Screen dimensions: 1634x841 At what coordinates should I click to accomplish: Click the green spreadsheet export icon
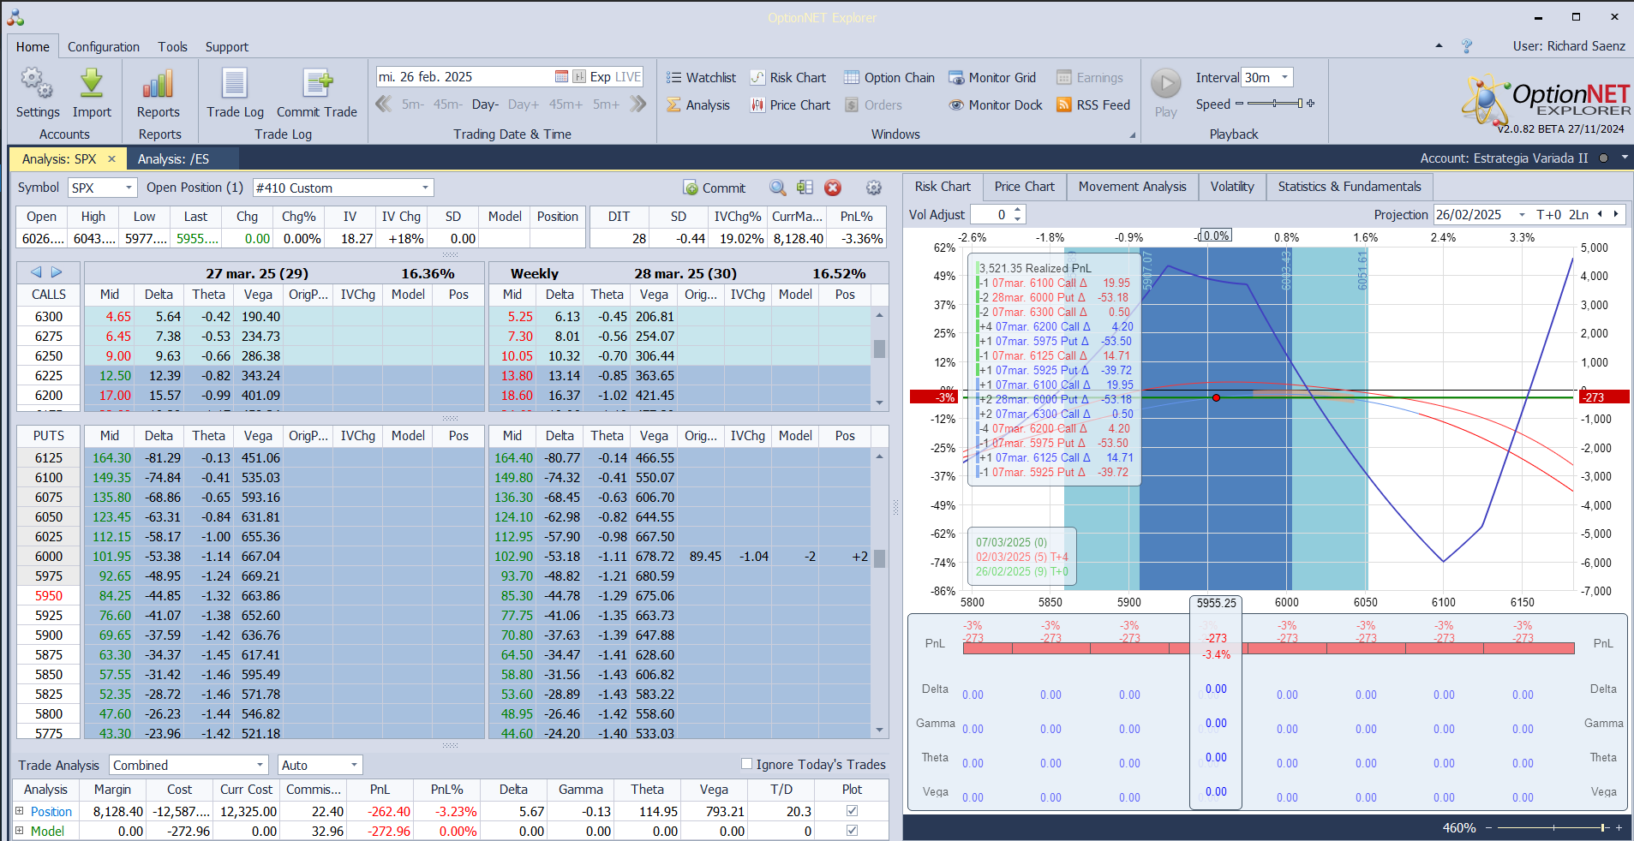pyautogui.click(x=805, y=188)
